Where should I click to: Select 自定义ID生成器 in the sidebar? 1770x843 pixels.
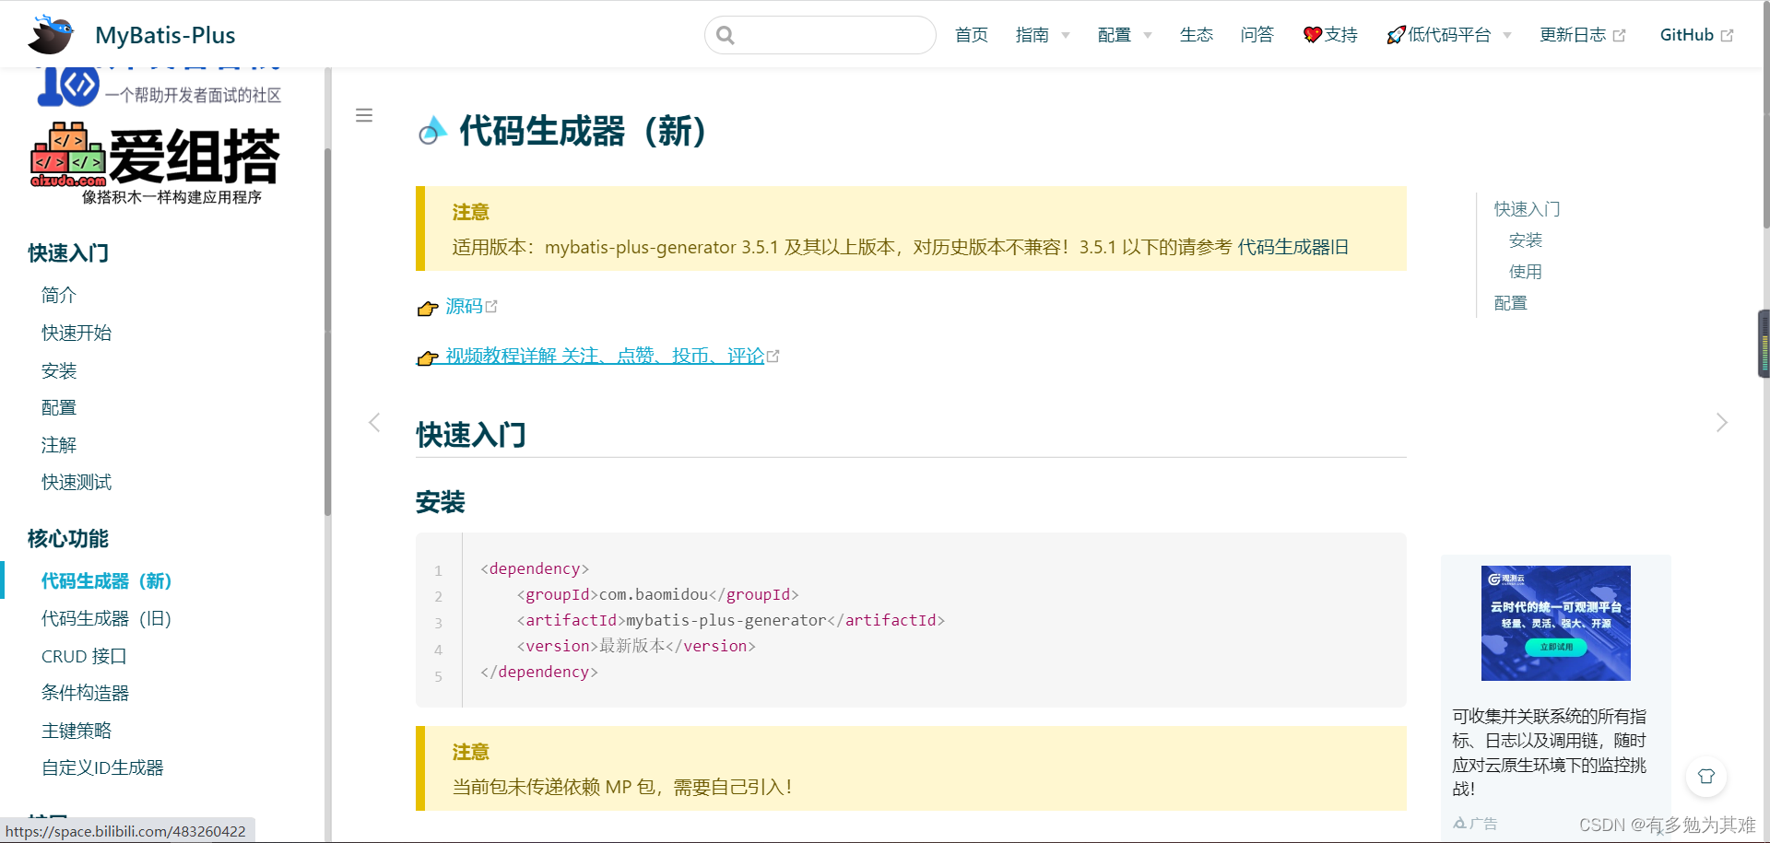(x=102, y=767)
